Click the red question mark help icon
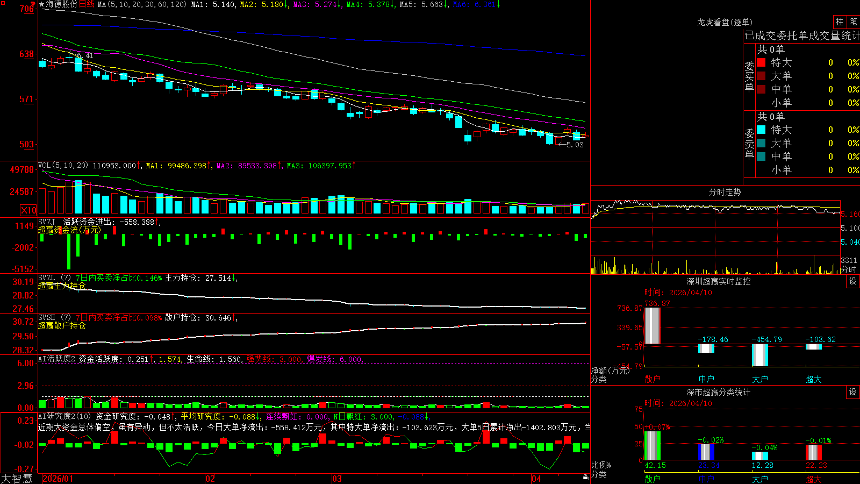The width and height of the screenshot is (860, 484). pos(33,4)
